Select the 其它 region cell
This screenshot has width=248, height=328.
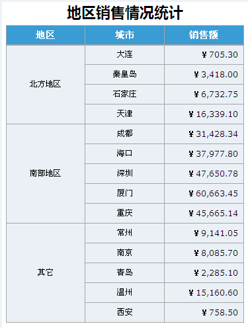46,272
